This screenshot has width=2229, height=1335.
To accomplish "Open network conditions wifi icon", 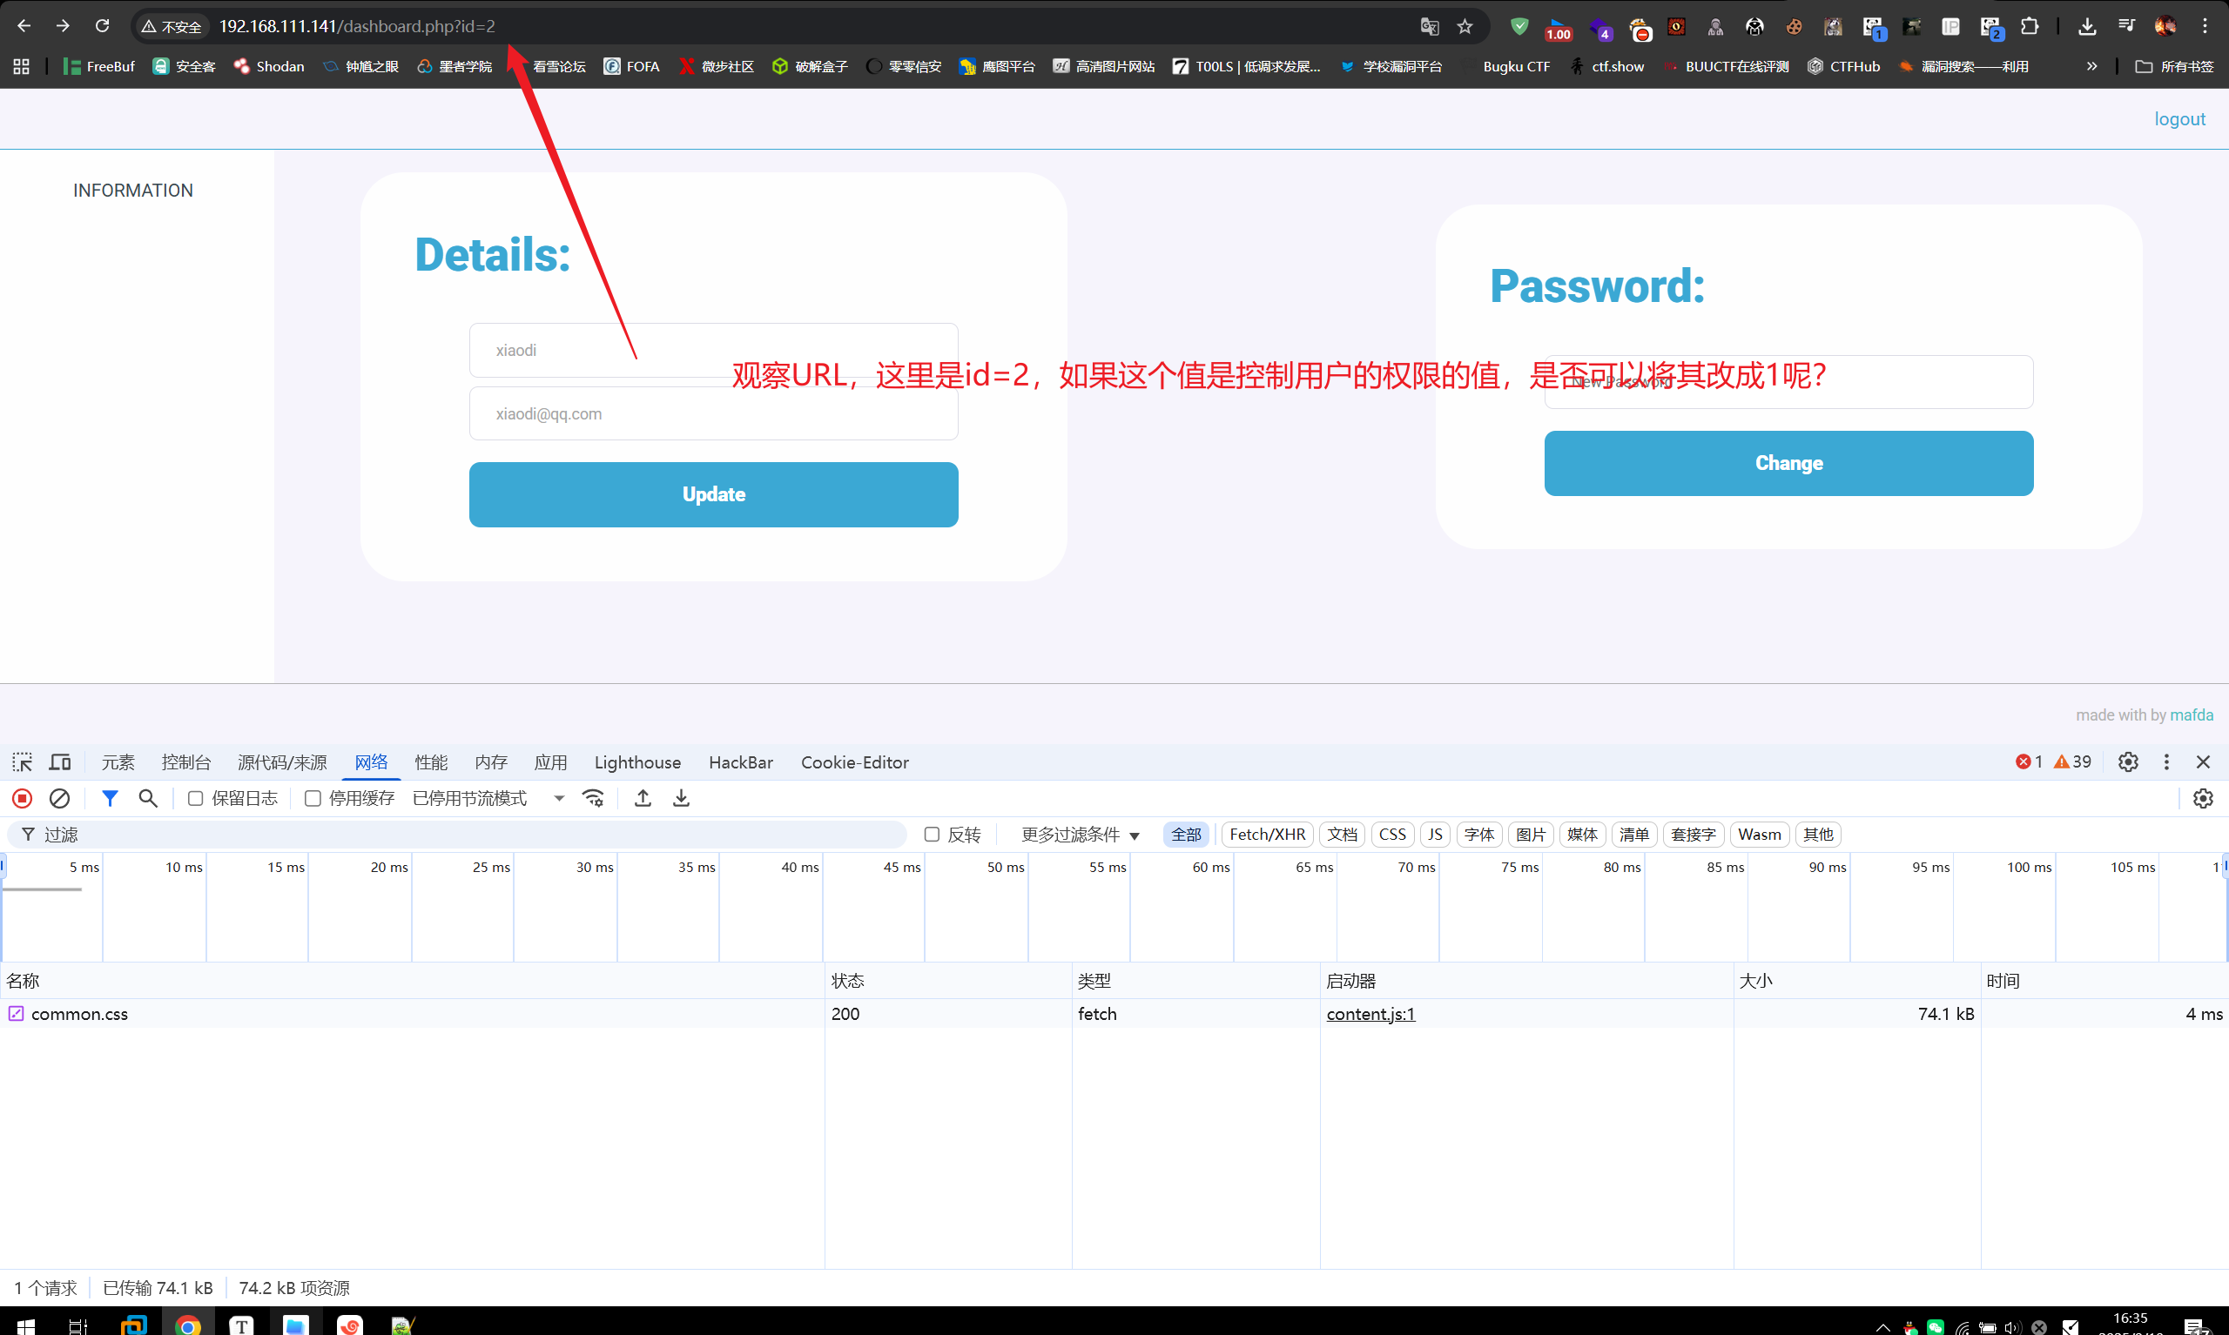I will tap(594, 798).
